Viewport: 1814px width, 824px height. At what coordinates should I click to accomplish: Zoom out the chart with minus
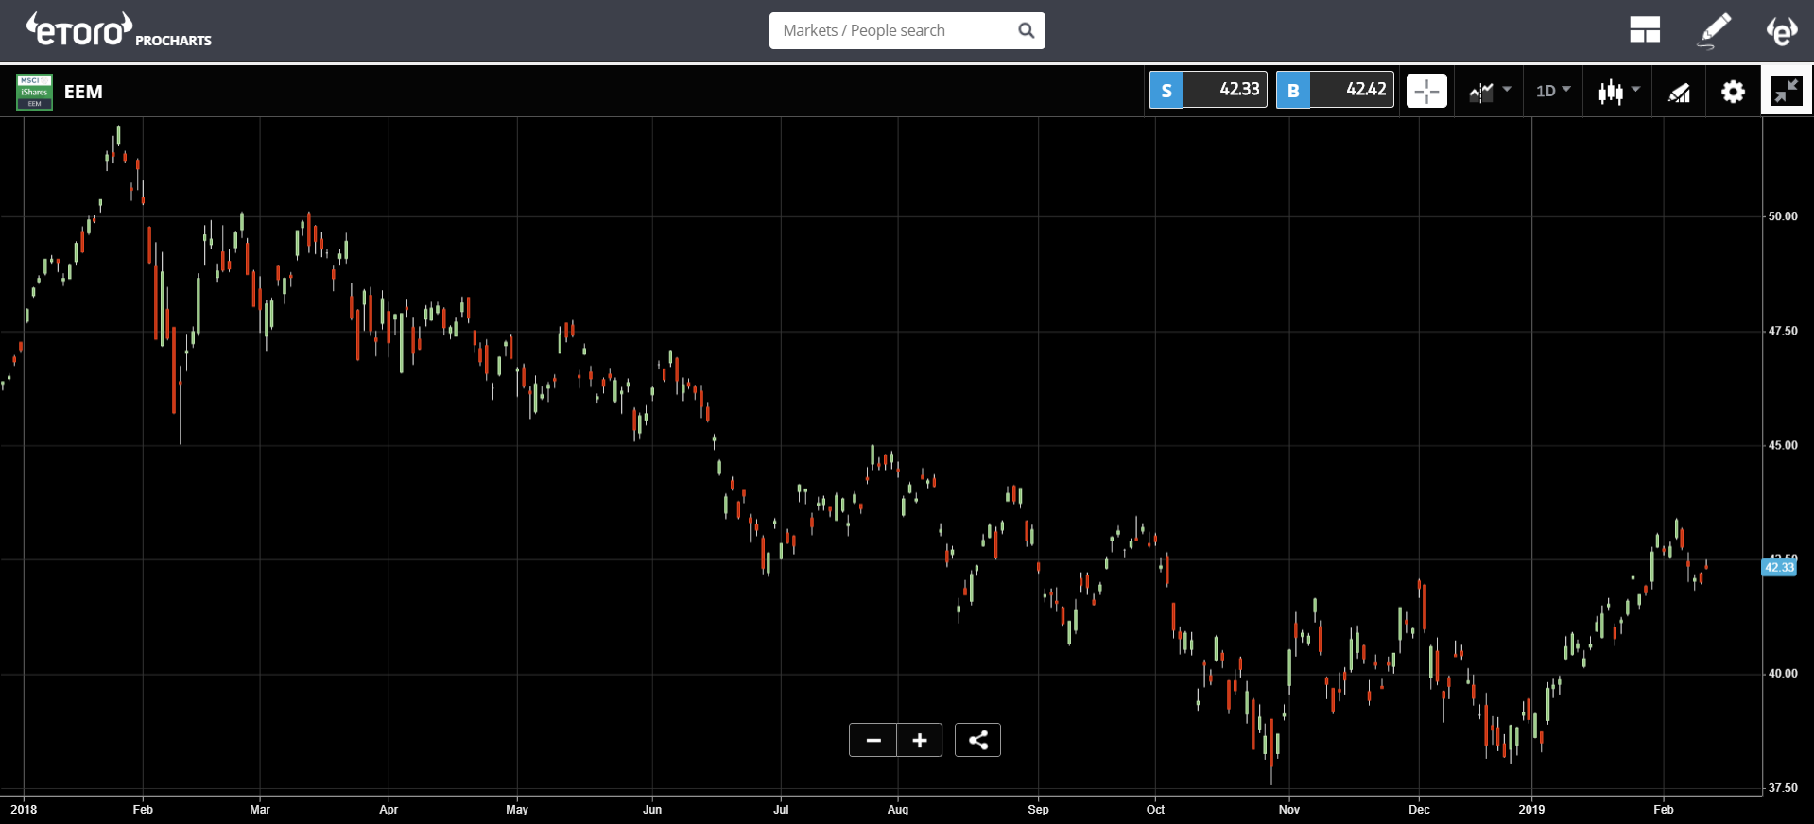click(x=873, y=740)
